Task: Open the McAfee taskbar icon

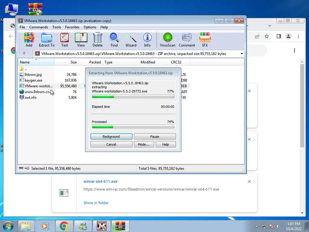Action: pyautogui.click(x=102, y=226)
